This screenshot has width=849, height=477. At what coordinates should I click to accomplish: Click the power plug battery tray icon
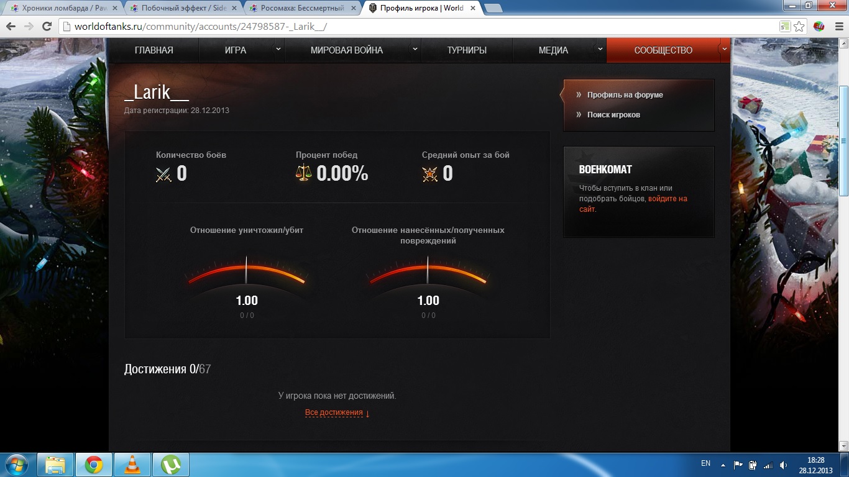pos(753,465)
